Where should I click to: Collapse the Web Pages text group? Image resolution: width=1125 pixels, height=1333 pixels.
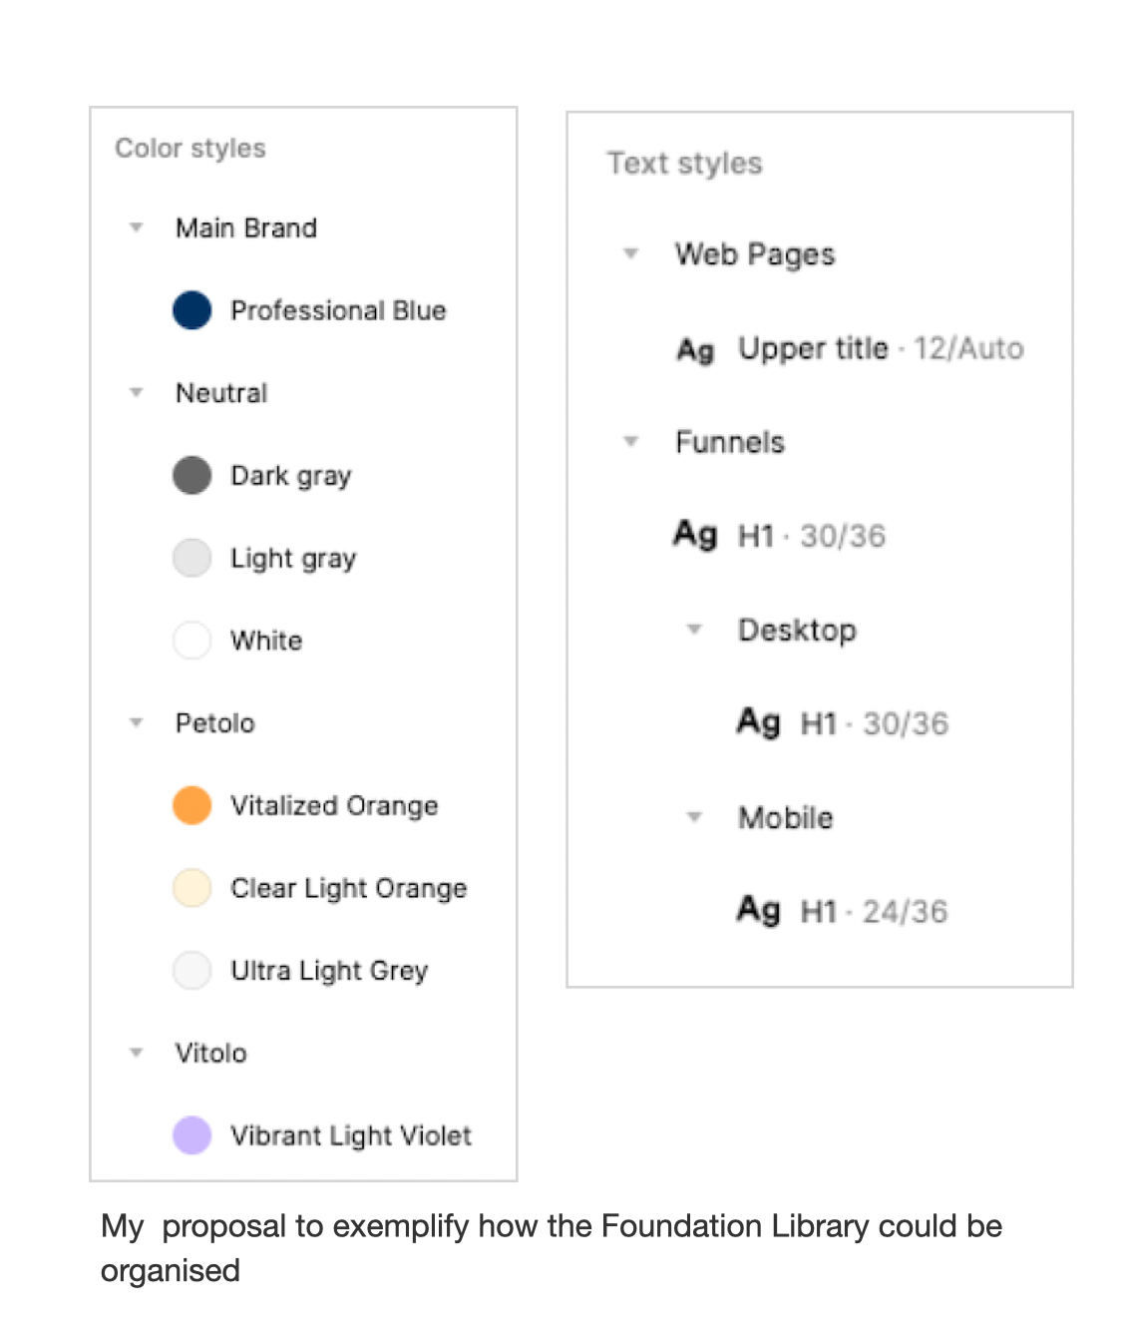(x=630, y=253)
